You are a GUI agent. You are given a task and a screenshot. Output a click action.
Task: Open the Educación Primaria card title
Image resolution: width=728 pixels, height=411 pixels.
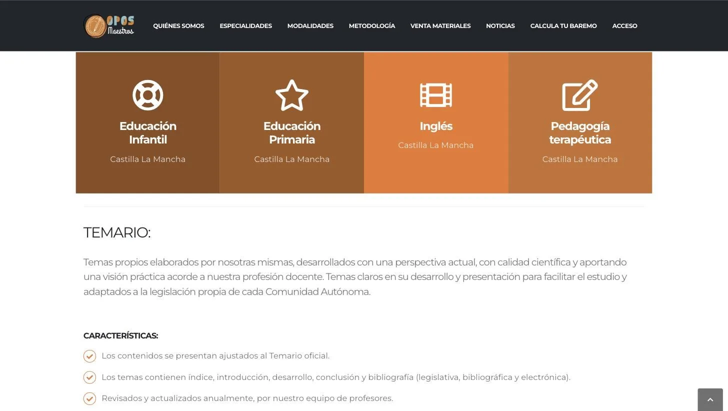[x=292, y=133]
